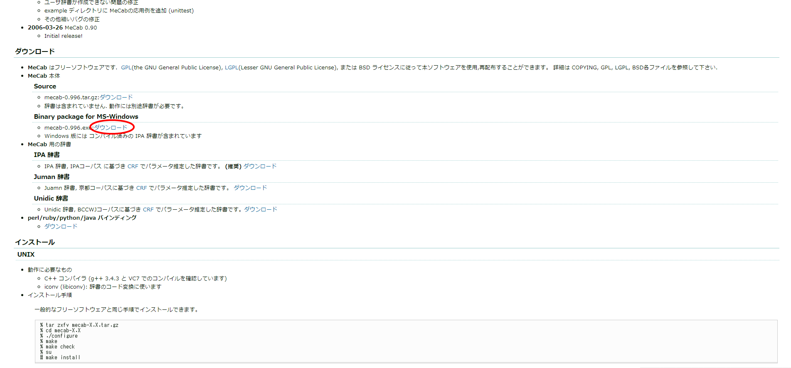Open the LGPL license link
Screen dimensions: 791x368
click(232, 67)
